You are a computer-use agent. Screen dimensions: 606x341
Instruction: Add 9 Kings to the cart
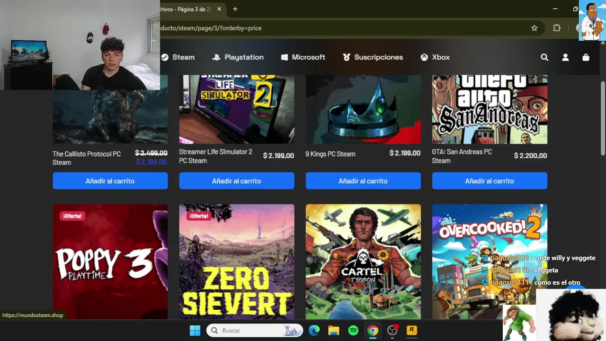pyautogui.click(x=363, y=181)
